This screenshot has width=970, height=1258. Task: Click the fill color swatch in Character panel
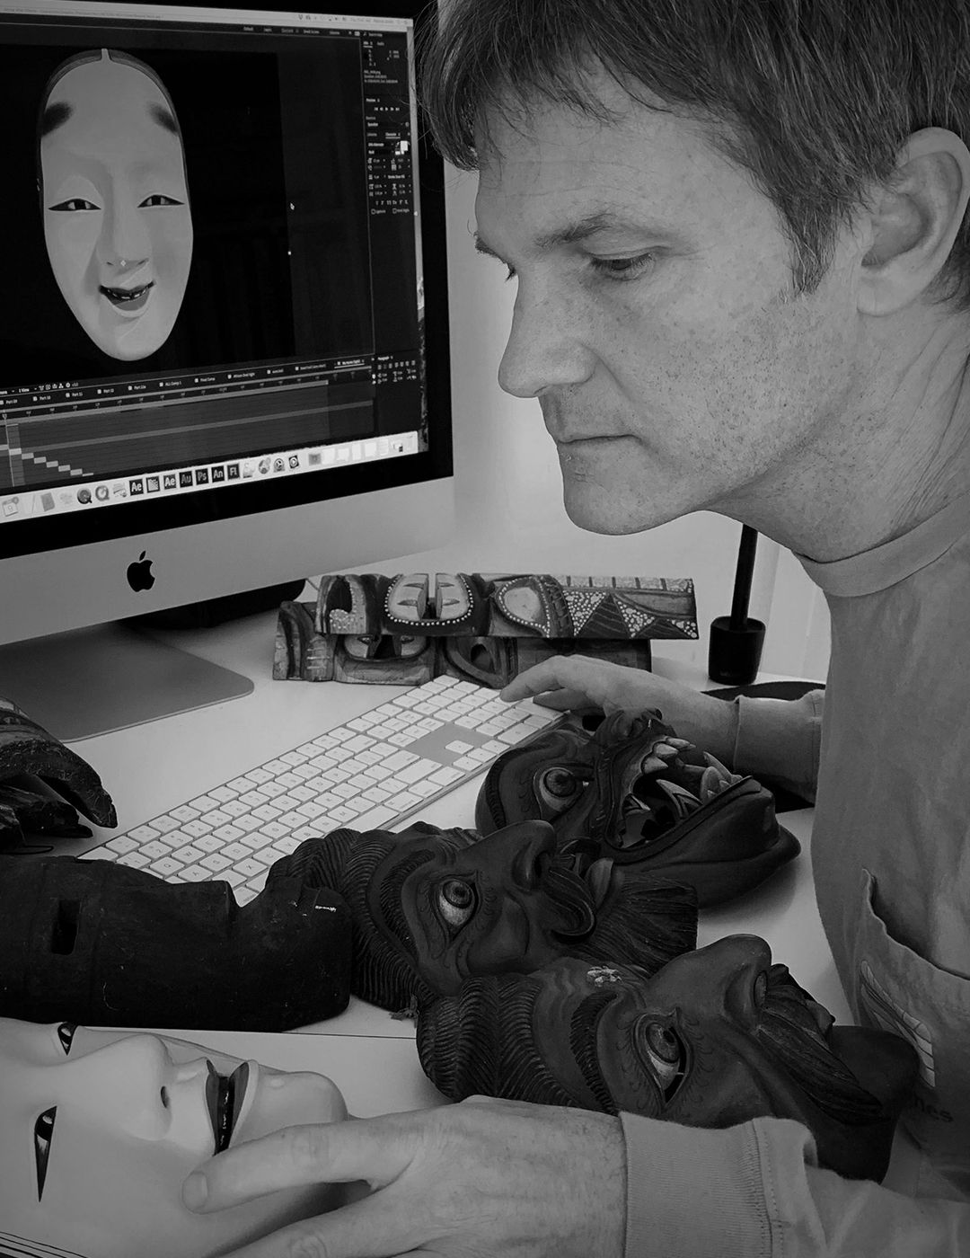point(402,145)
